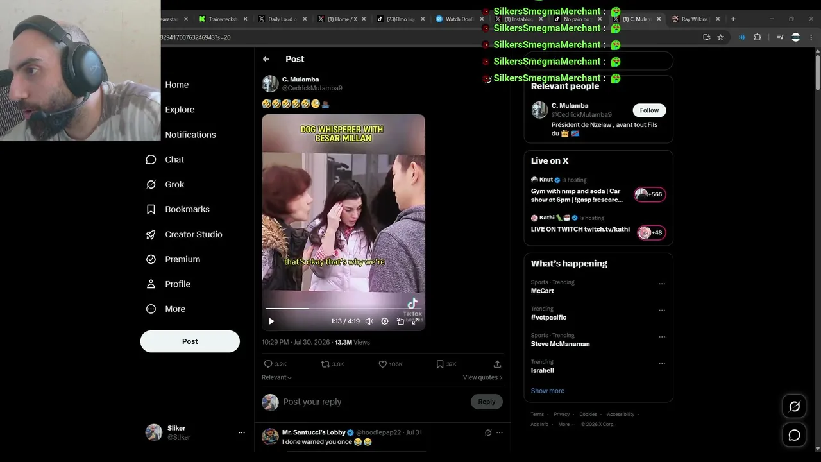The image size is (821, 462).
Task: Ask Grok about Mr. Santucci's Lobby reply
Action: coord(488,432)
